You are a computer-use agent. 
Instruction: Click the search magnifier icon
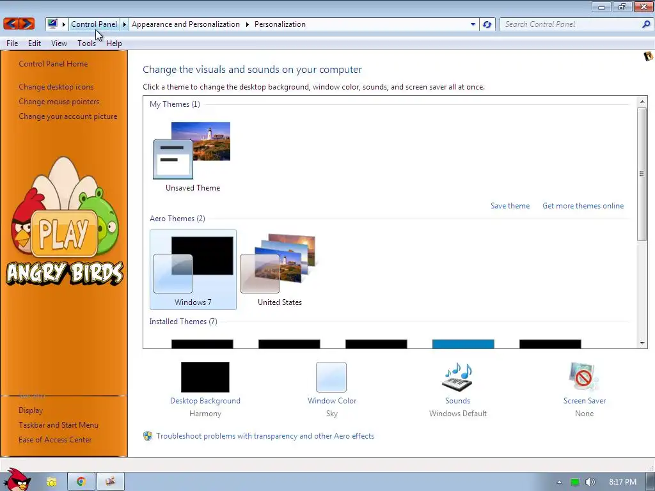click(x=646, y=24)
